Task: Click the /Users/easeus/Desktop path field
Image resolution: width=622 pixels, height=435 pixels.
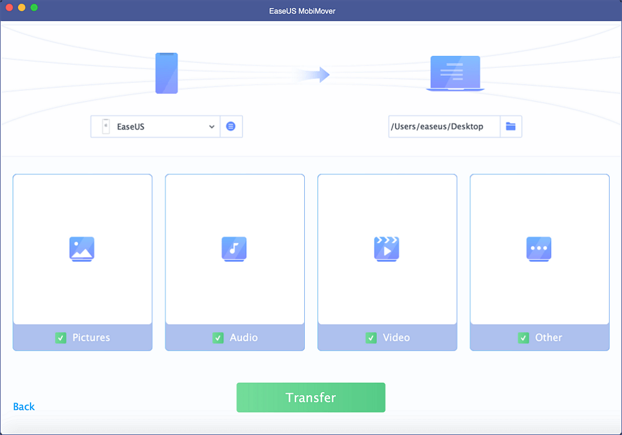Action: point(444,126)
